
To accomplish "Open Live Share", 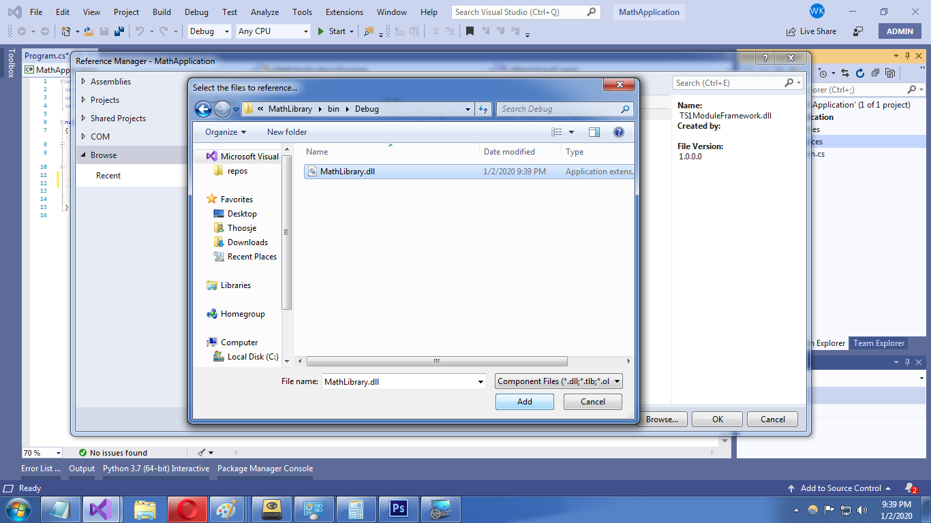I will 811,31.
